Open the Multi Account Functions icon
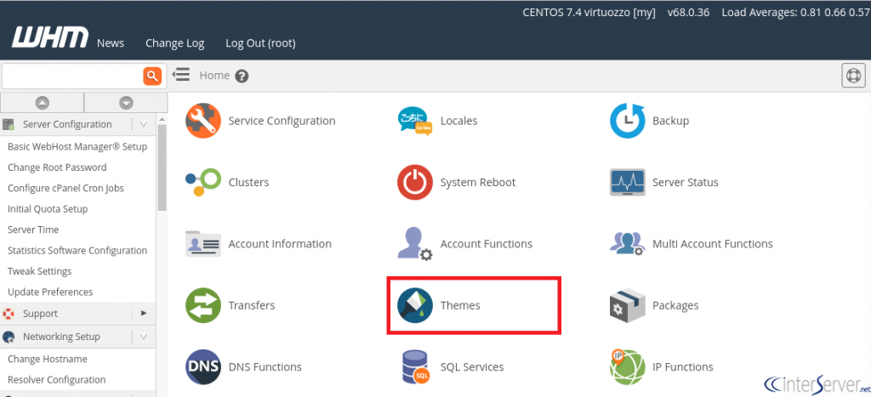871x397 pixels. [x=628, y=244]
